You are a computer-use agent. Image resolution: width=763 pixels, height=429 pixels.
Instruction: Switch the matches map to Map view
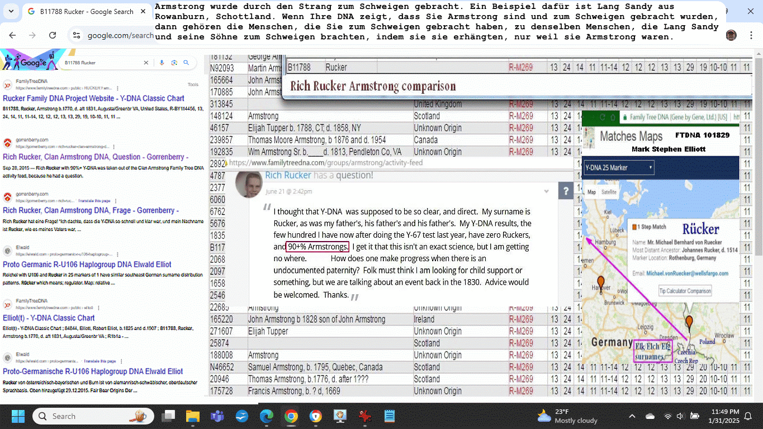(591, 192)
